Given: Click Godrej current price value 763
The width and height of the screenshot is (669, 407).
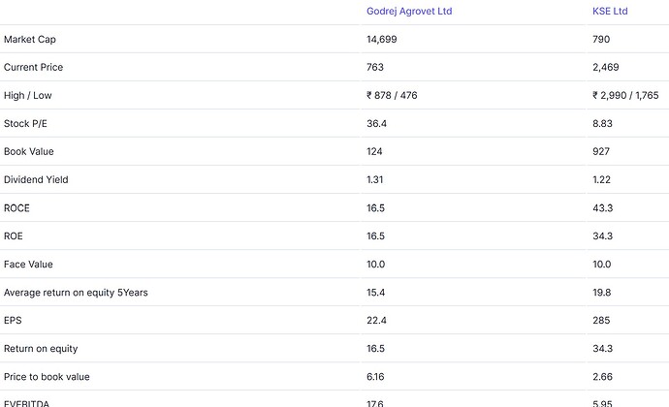Looking at the screenshot, I should click(375, 68).
